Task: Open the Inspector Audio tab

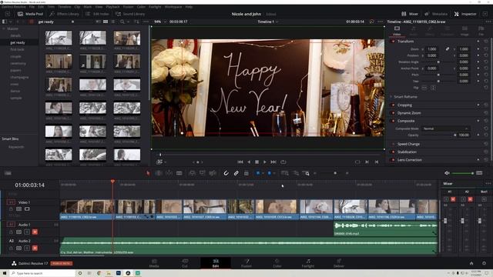Action: [x=414, y=31]
